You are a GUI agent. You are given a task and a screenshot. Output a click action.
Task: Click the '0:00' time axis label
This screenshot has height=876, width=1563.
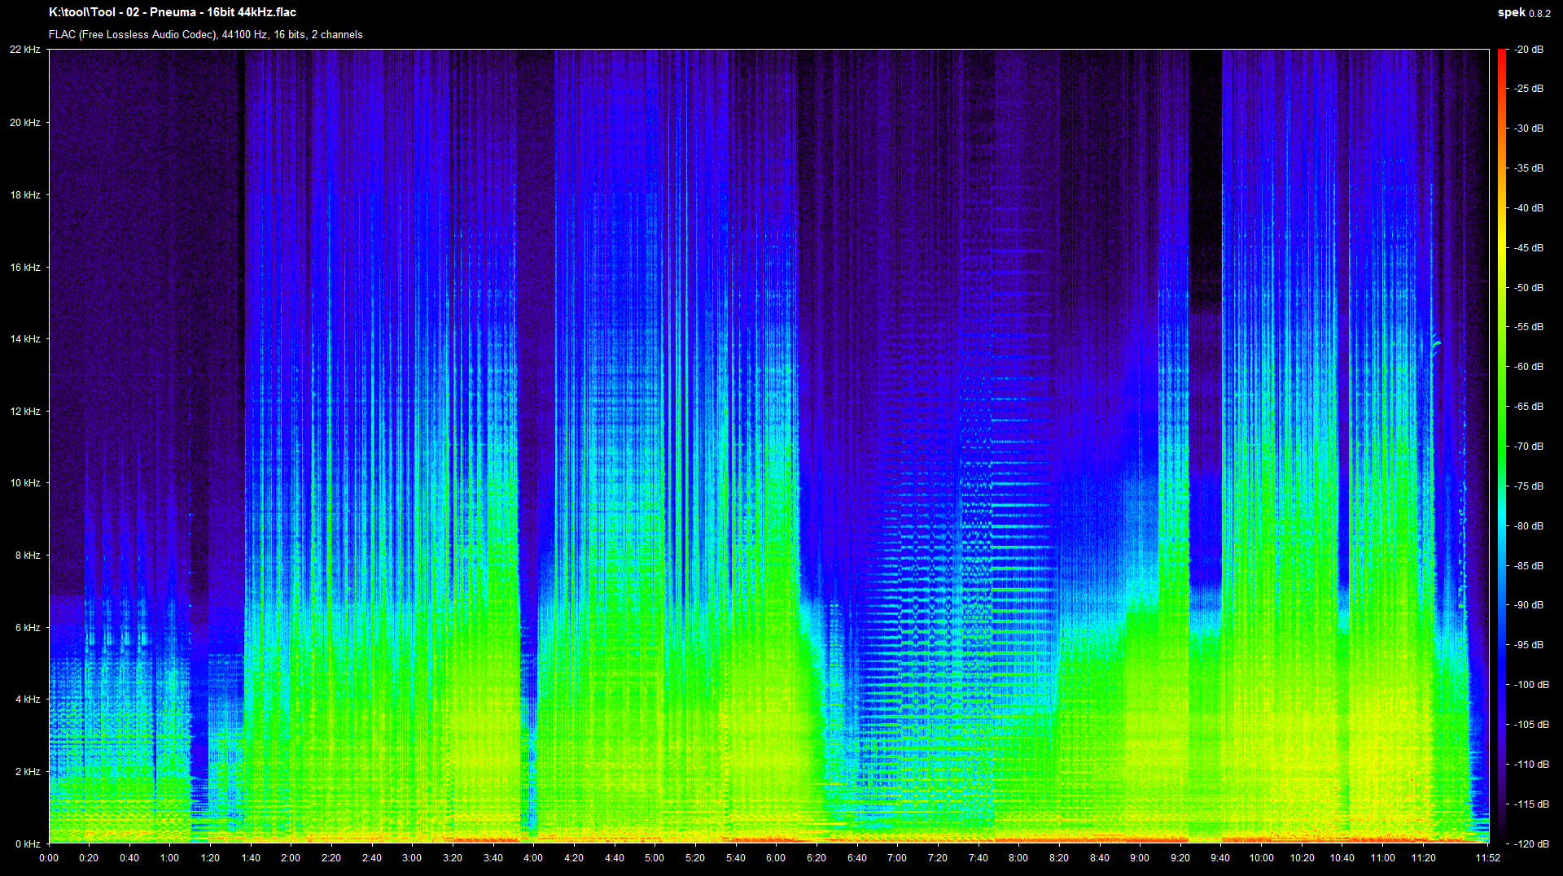49,858
